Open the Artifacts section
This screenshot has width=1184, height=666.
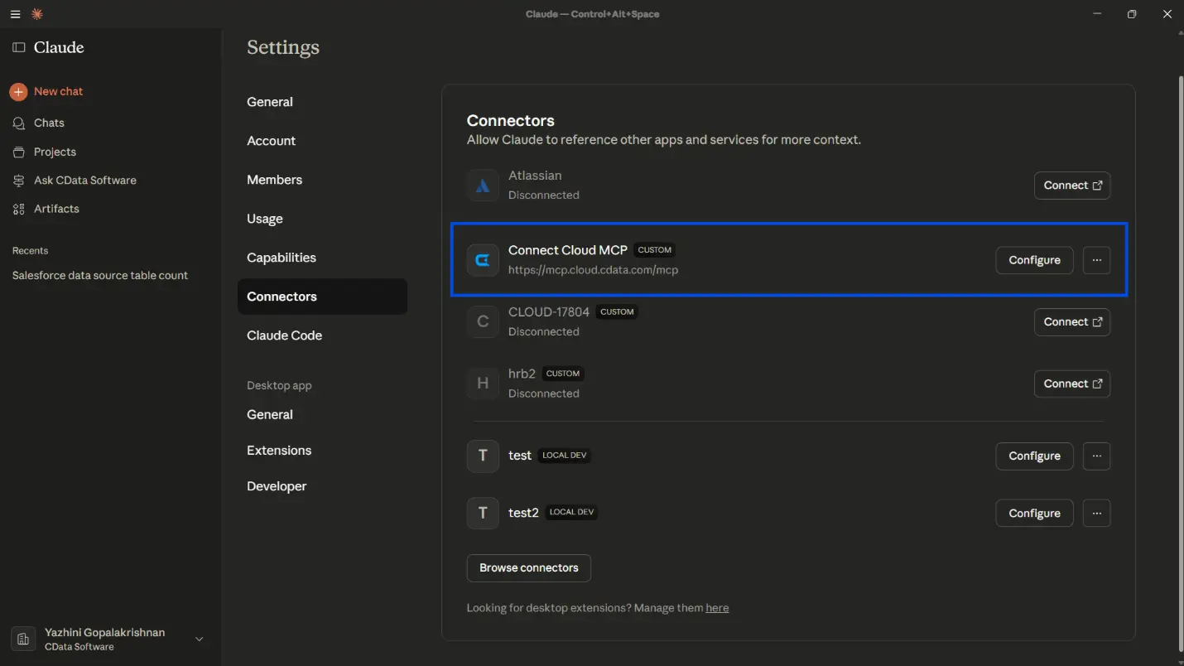click(x=55, y=209)
